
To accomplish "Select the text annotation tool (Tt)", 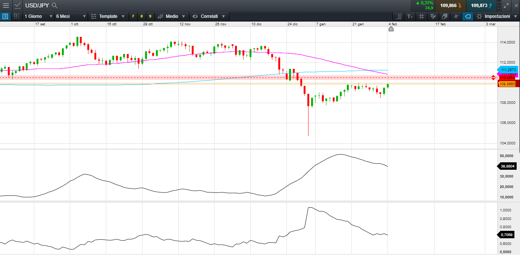I will click(410, 16).
